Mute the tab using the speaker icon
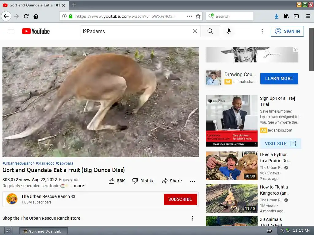314x235 pixels. 58,5
